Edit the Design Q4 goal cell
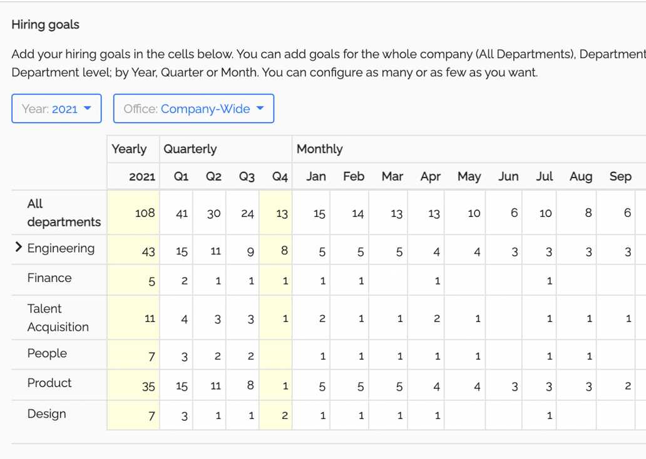 point(275,415)
